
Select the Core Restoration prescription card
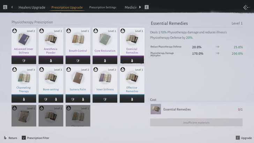pos(105,46)
